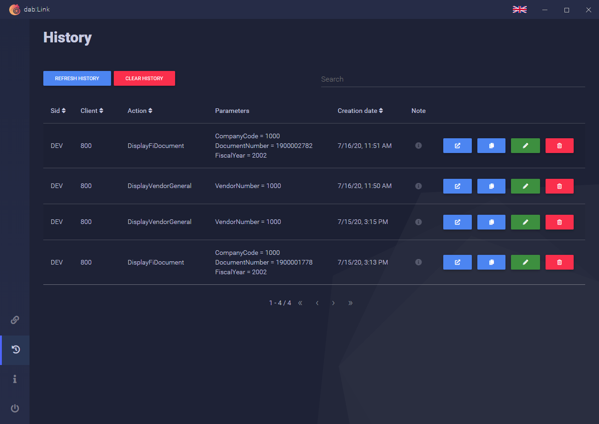Click the power icon in sidebar
This screenshot has width=599, height=424.
click(15, 408)
